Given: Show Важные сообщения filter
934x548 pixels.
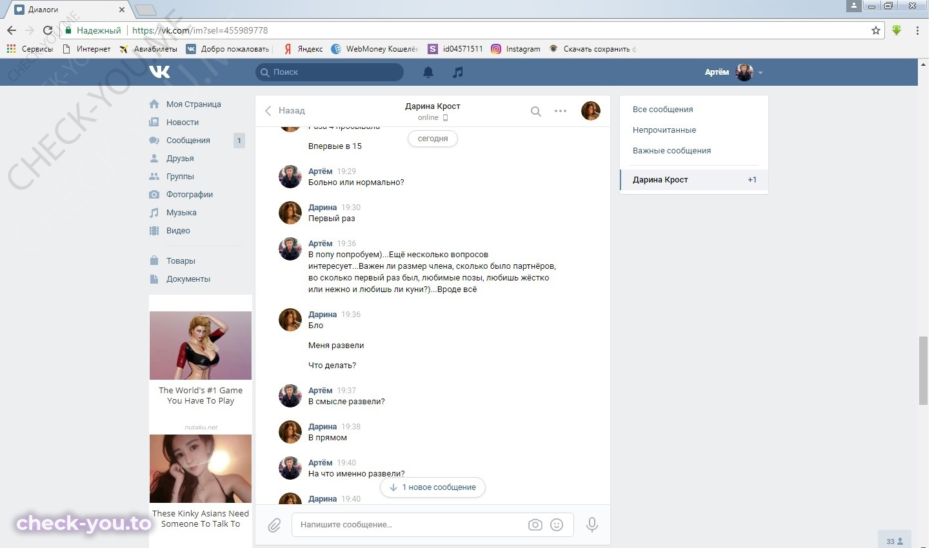Looking at the screenshot, I should tap(694, 151).
